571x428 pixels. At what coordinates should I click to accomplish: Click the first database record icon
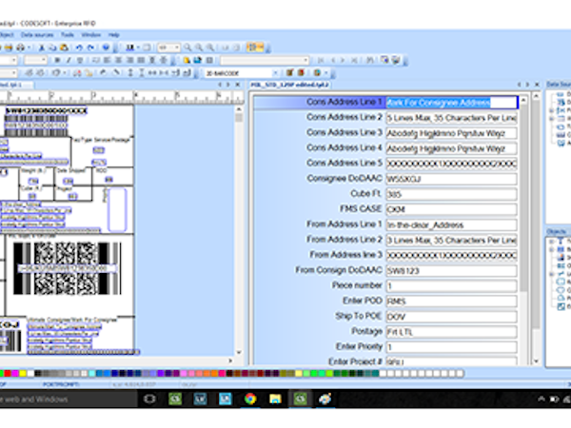[321, 60]
